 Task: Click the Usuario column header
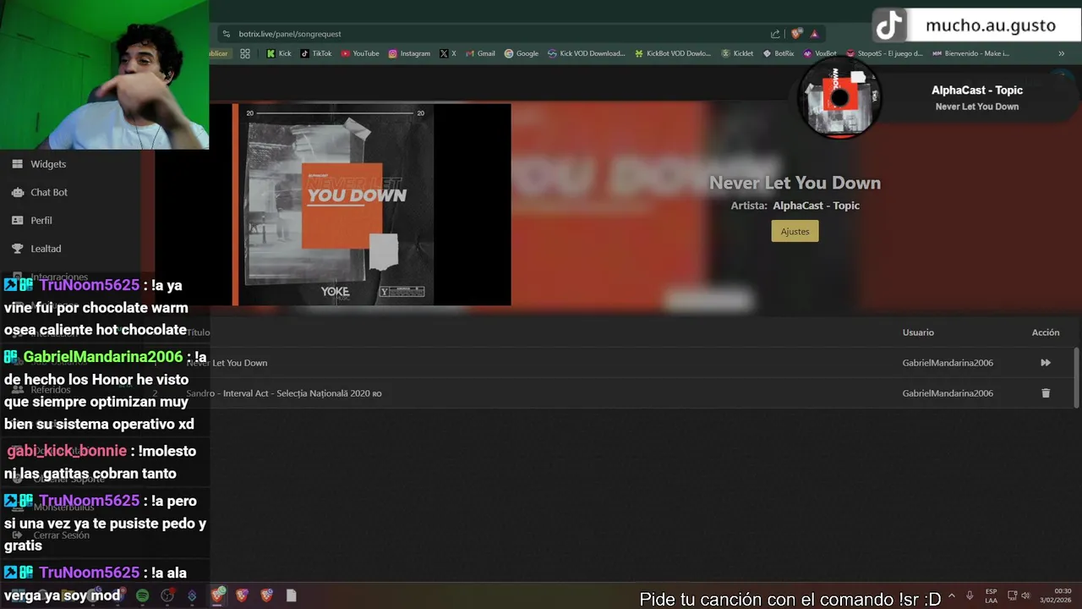coord(918,332)
